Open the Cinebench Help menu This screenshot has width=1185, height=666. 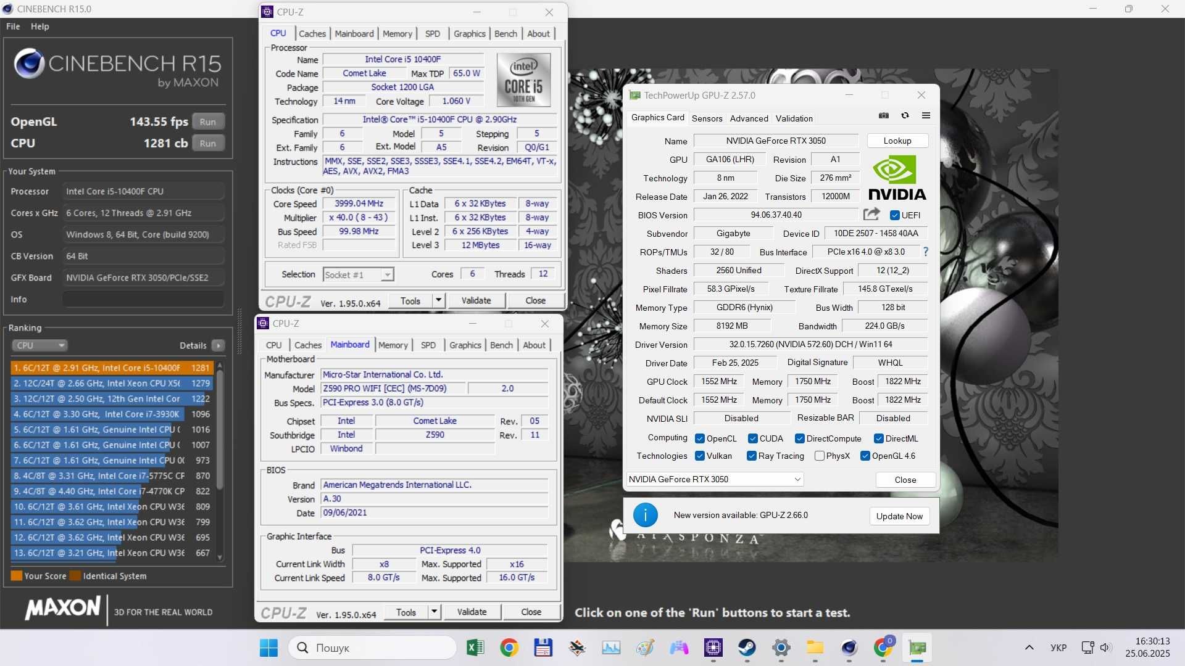point(40,27)
